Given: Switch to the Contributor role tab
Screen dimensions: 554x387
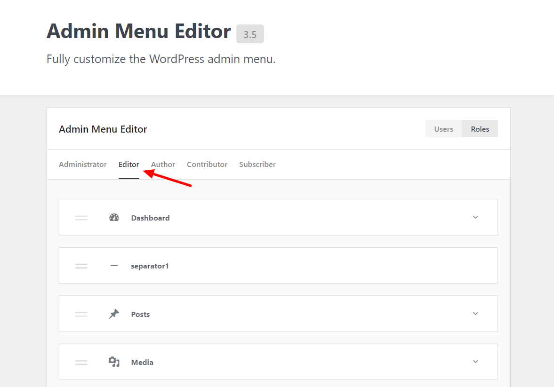Looking at the screenshot, I should (207, 164).
